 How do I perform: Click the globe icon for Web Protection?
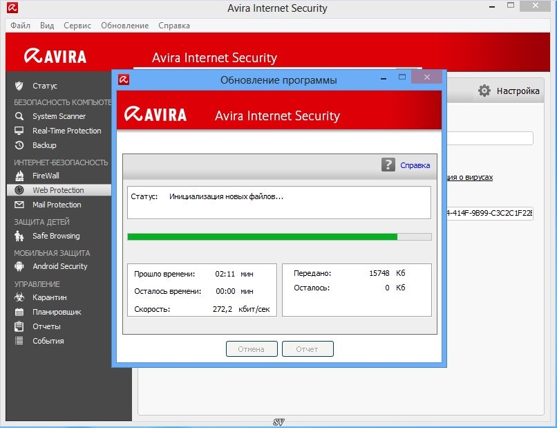(x=19, y=190)
